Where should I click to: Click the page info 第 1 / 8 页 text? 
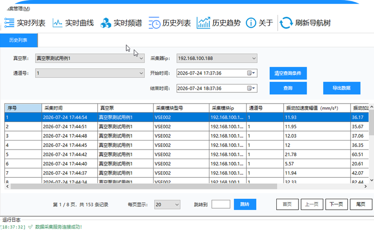click(x=64, y=204)
